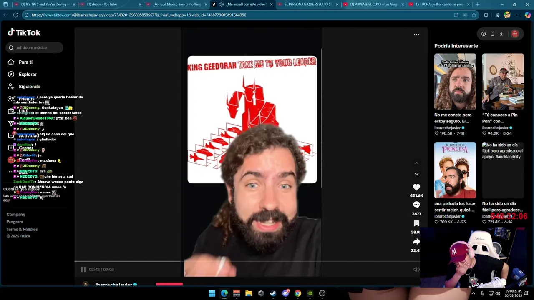Open Terms & Policies footer link
Screen dimensions: 534x300
tap(22, 229)
